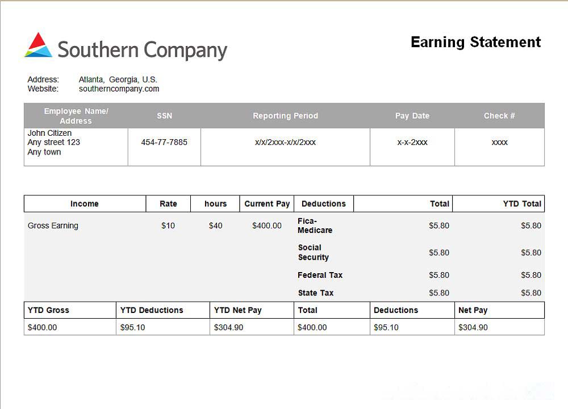
Task: Select the Federal Tax deduction label
Action: pyautogui.click(x=320, y=275)
